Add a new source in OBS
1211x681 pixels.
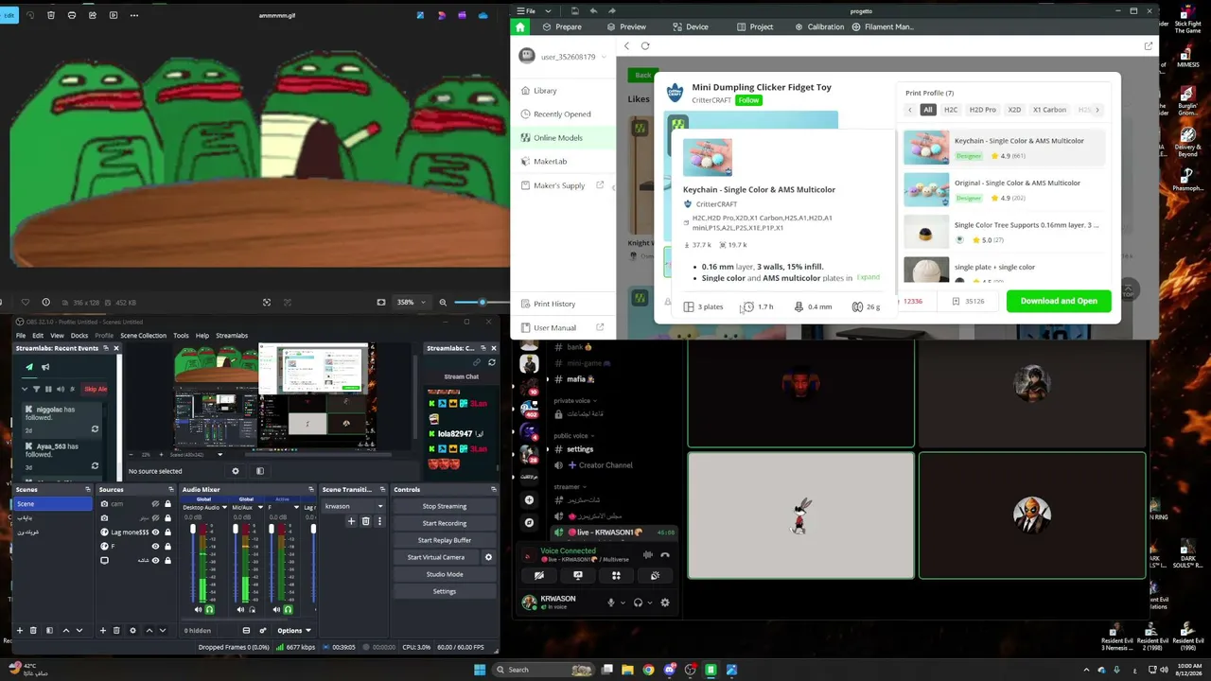tap(103, 630)
